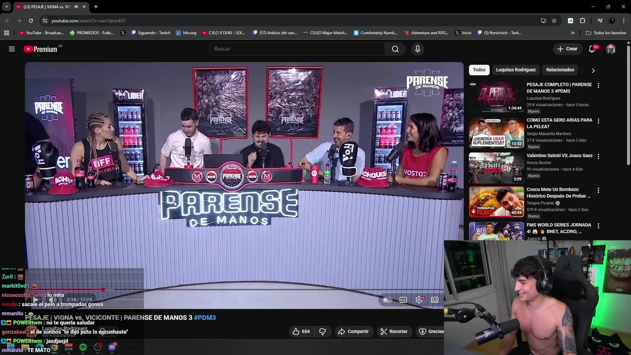Like the video with 654 likes
The width and height of the screenshot is (631, 355).
(301, 331)
